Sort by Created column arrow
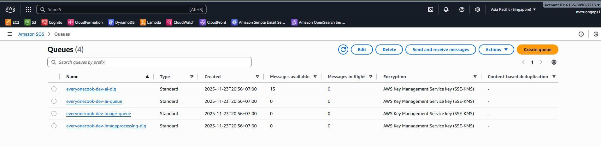 coord(257,77)
